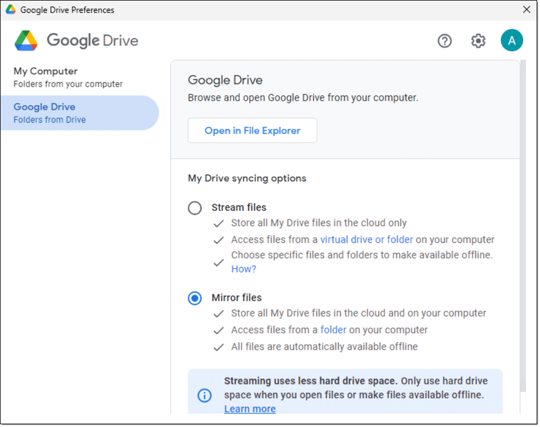Click the Drive icon in title bar
540x427 pixels.
(x=10, y=10)
